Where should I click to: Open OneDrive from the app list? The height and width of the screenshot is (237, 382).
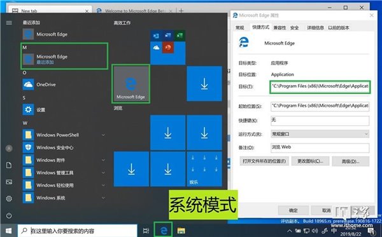tap(64, 85)
